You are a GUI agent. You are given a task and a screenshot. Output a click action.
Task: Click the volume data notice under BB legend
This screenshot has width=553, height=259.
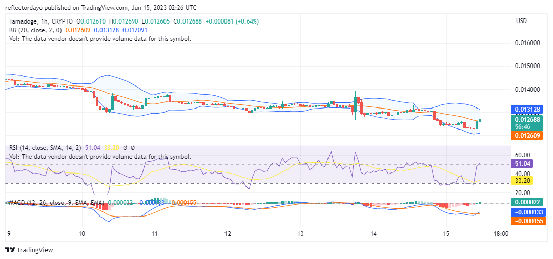(x=100, y=39)
